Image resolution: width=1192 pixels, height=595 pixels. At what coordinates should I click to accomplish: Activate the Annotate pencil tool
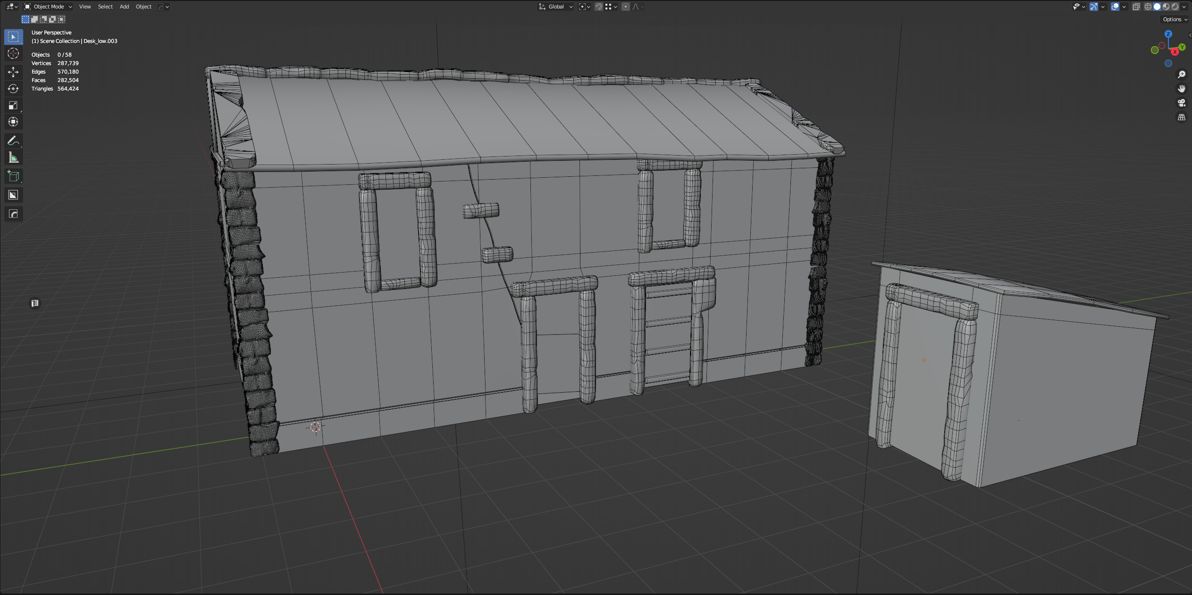[x=13, y=140]
